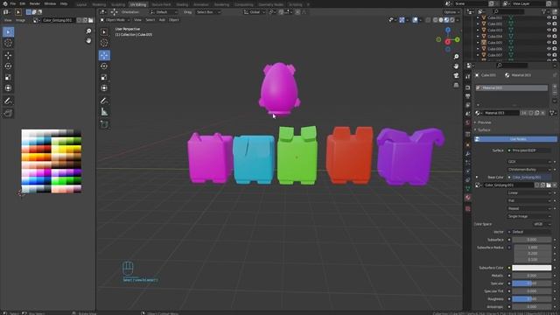Open the Window menu
The width and height of the screenshot is (560, 315).
(x=50, y=3)
